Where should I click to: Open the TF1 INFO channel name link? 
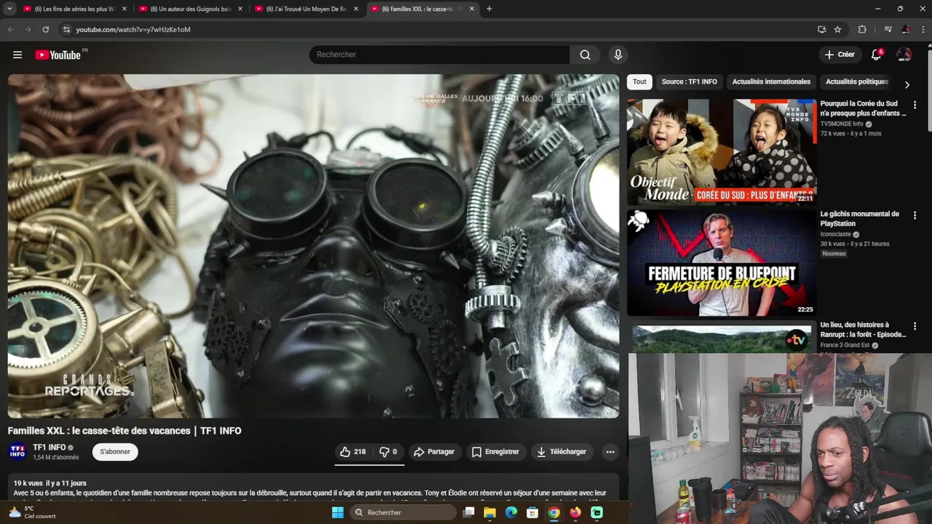click(x=50, y=448)
